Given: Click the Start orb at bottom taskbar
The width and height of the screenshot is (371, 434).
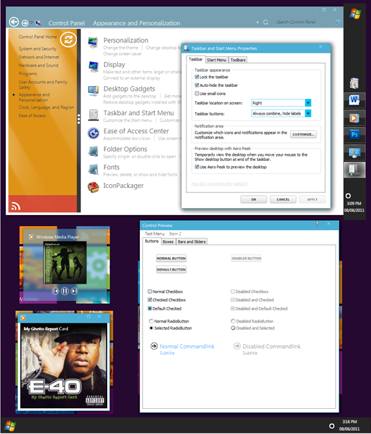Looking at the screenshot, I should pos(10,426).
